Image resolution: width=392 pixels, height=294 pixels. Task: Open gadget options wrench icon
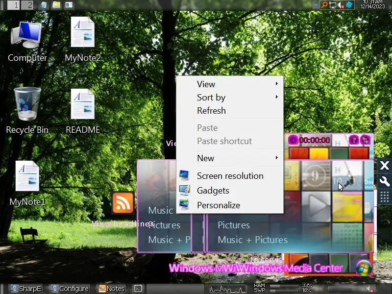(x=385, y=181)
